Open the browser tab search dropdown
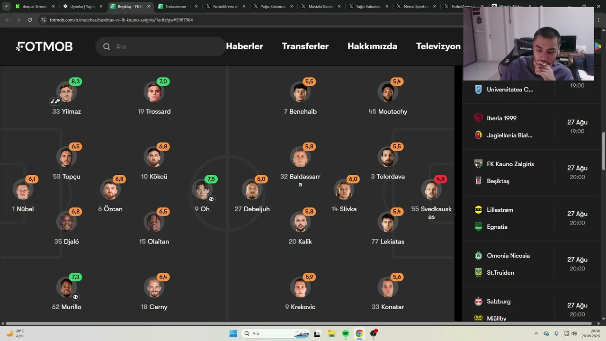The image size is (606, 341). pyautogui.click(x=6, y=7)
